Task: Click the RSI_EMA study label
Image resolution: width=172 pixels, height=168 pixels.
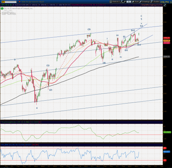Action: coord(13,145)
